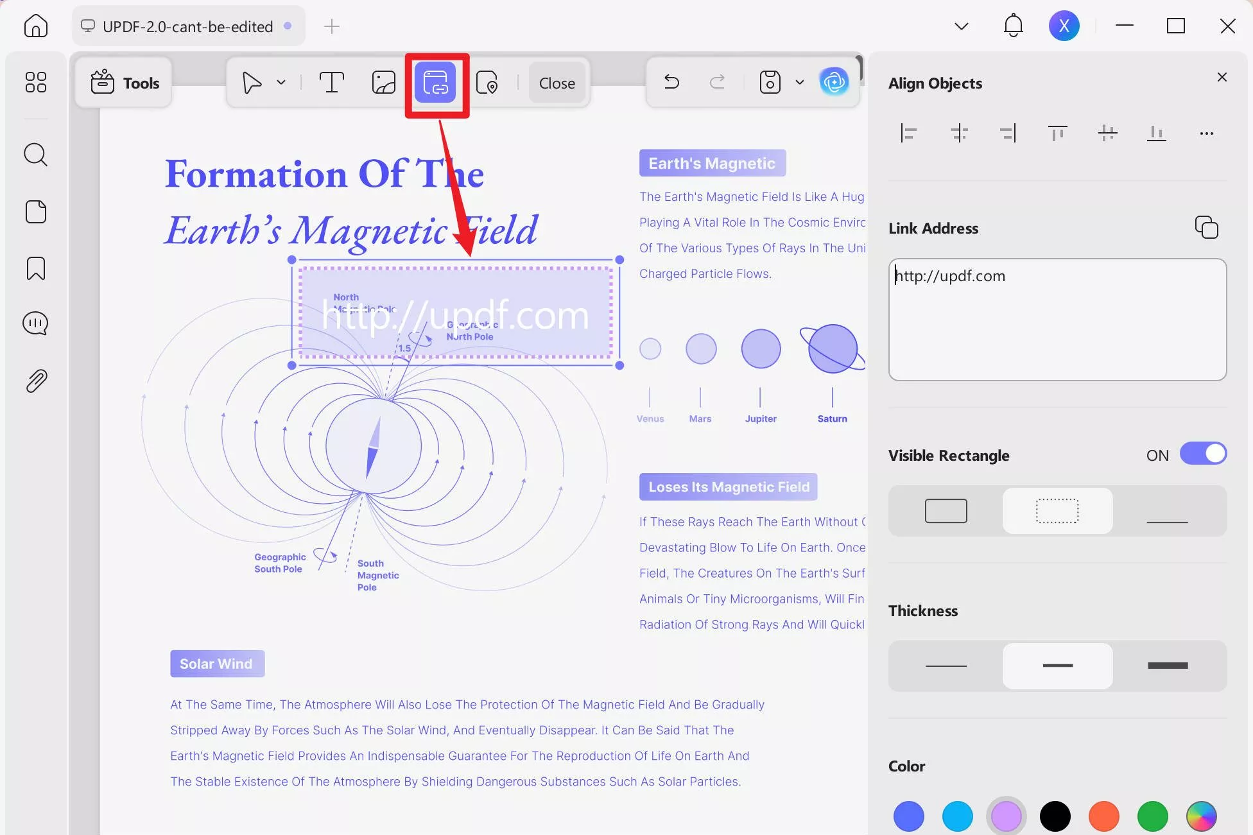The image size is (1253, 835).
Task: Turn off the Visible Rectangle switch
Action: click(1203, 454)
